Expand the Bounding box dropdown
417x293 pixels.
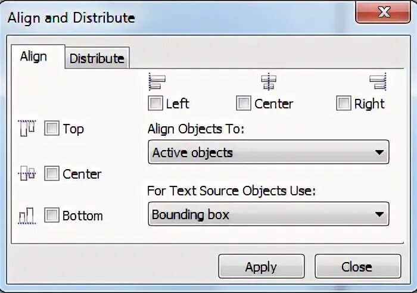(x=267, y=214)
